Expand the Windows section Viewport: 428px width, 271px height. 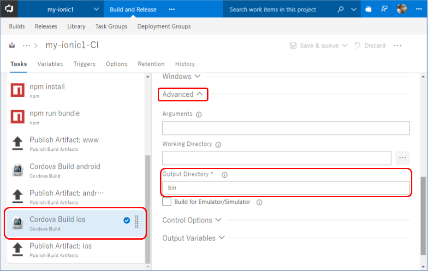point(181,77)
